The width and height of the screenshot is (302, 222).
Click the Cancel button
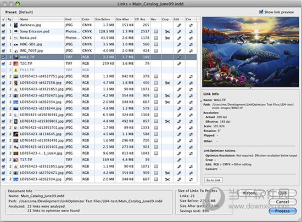(x=282, y=202)
